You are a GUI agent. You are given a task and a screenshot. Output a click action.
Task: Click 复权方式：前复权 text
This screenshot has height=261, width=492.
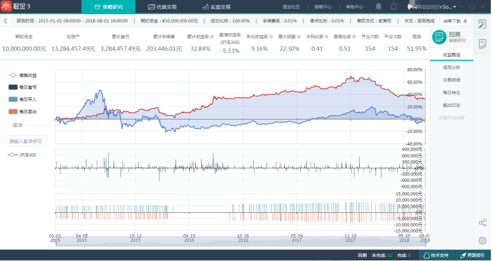point(374,21)
